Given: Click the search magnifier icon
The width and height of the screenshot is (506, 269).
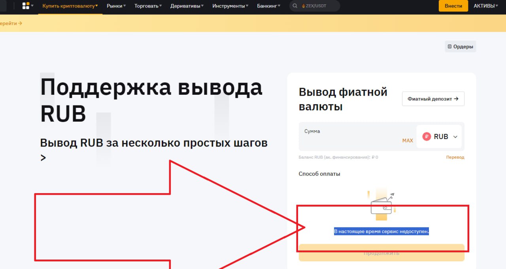Looking at the screenshot, I should (295, 6).
